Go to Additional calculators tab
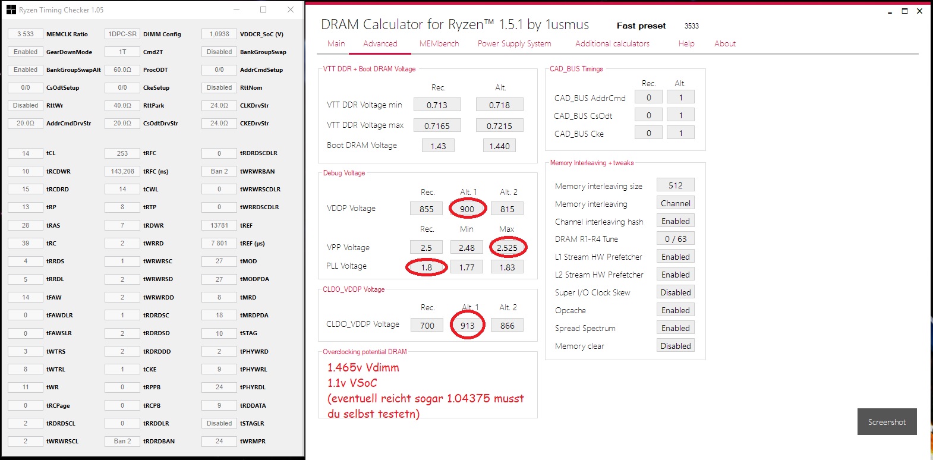 (612, 43)
